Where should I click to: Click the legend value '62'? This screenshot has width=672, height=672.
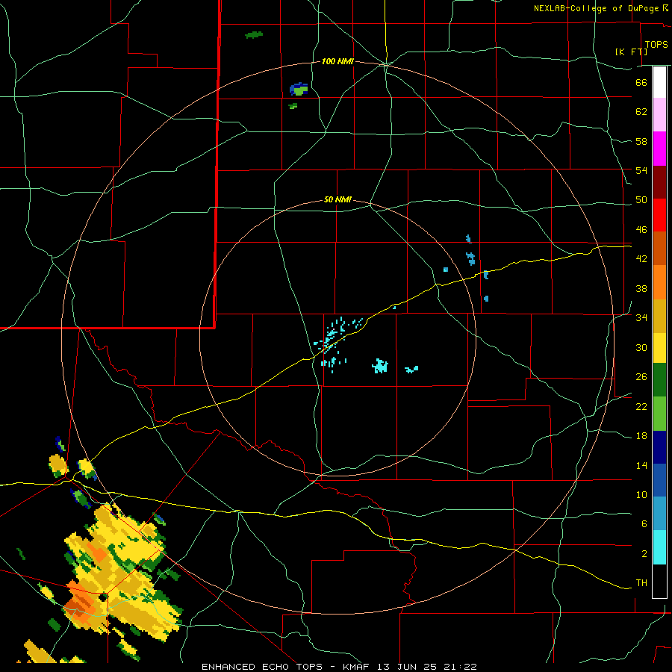pos(641,112)
